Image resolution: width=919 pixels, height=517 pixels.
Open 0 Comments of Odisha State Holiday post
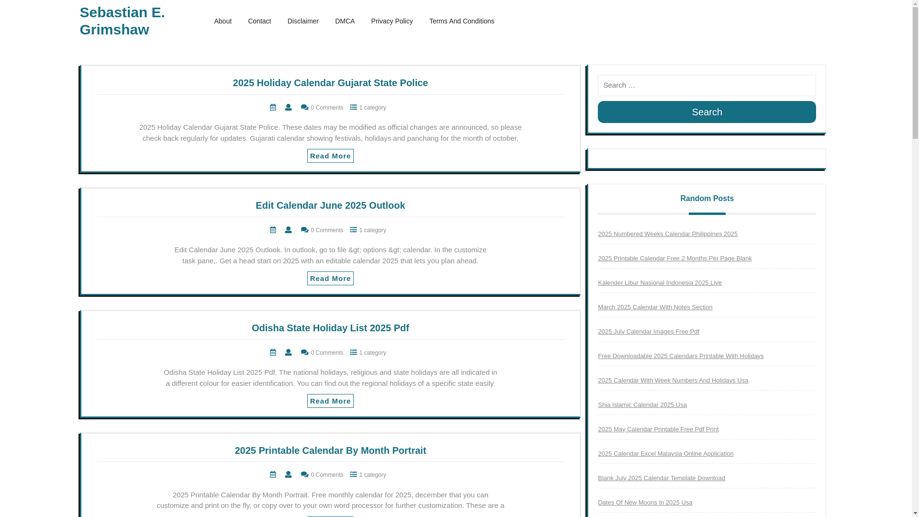(x=327, y=353)
